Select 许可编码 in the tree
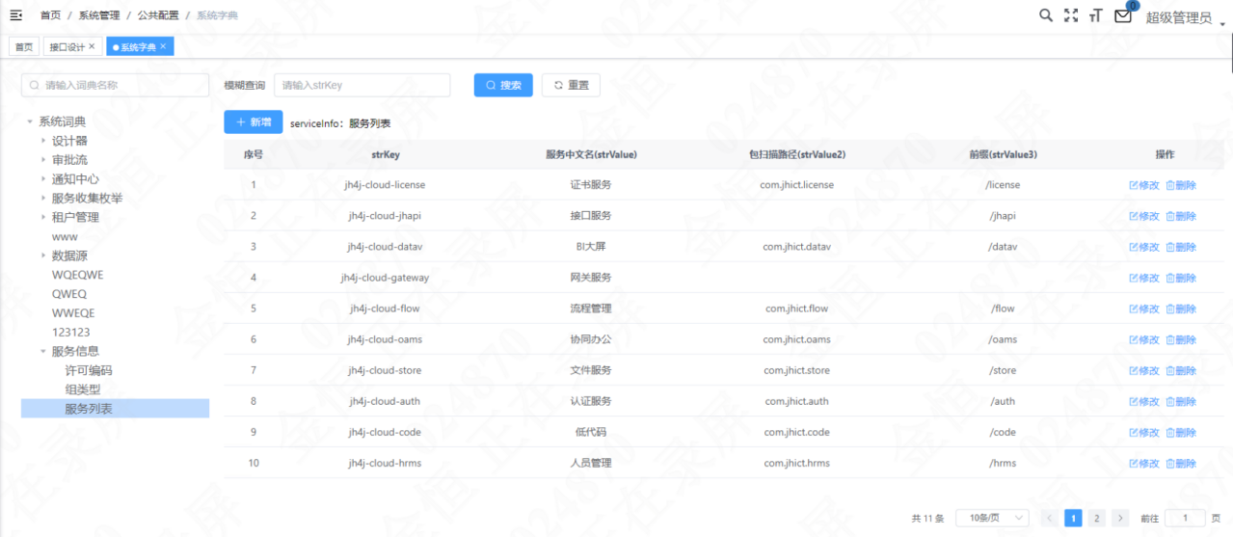Viewport: 1233px width, 537px height. 89,371
